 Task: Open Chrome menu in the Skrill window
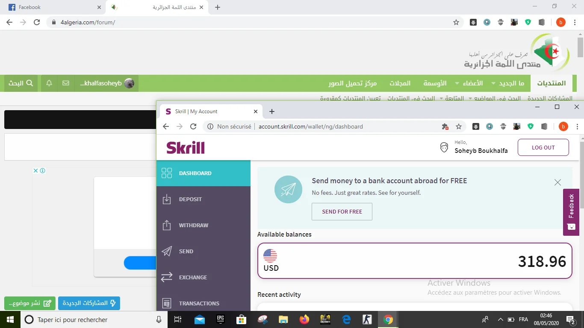coord(578,126)
